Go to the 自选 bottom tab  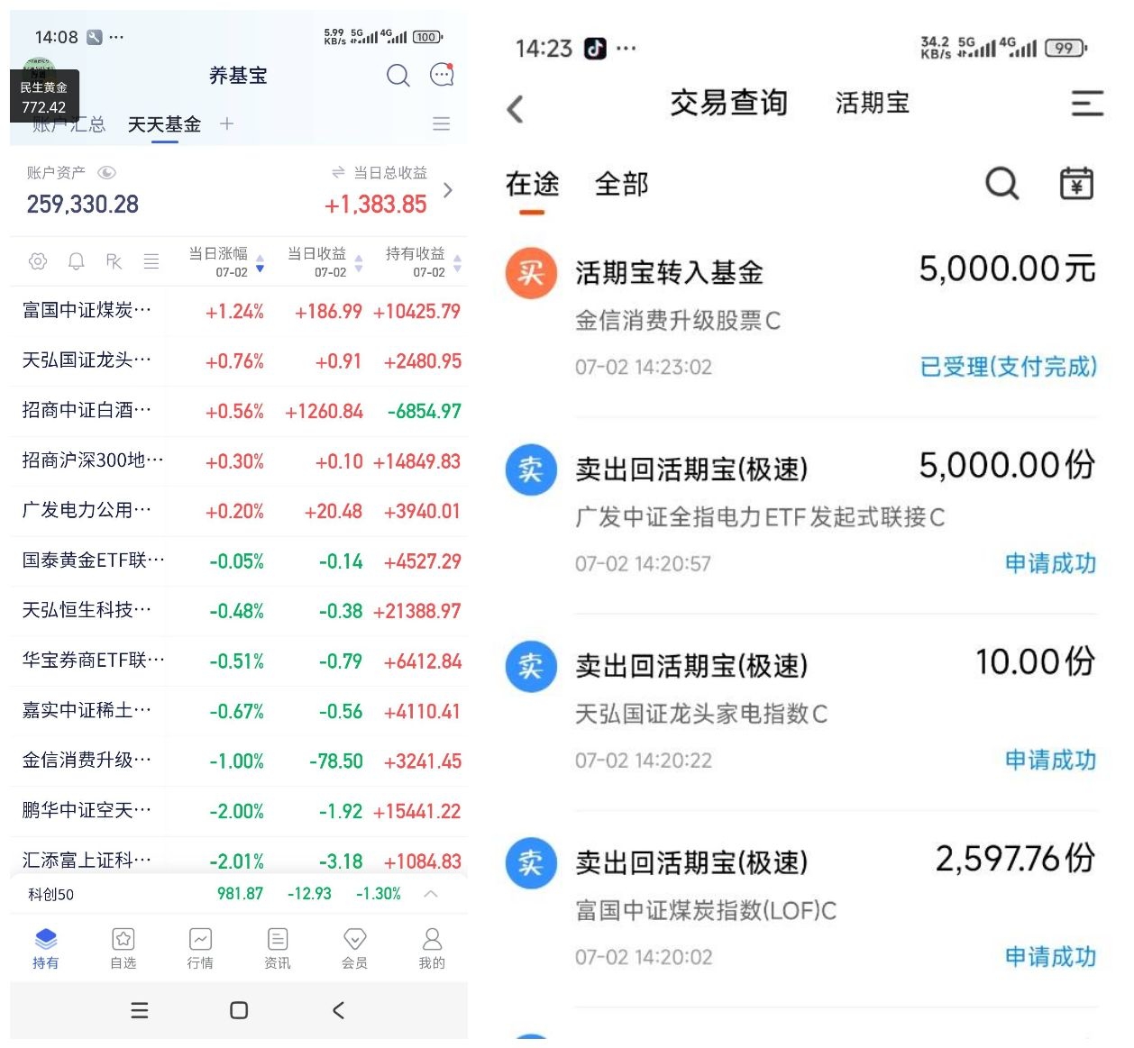coord(123,948)
